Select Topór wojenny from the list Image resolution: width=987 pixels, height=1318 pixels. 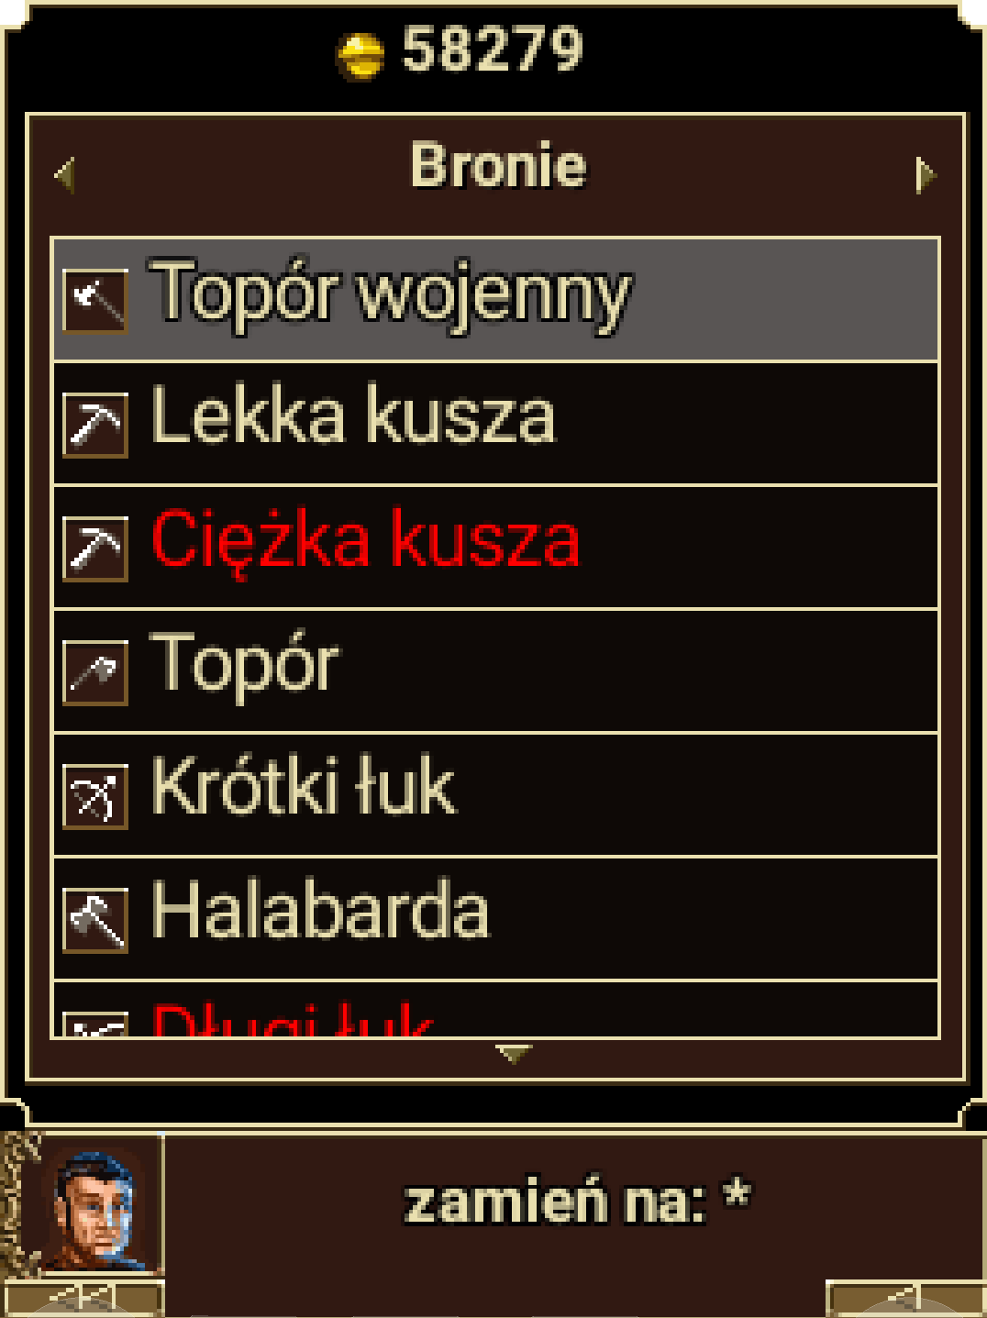pyautogui.click(x=495, y=300)
